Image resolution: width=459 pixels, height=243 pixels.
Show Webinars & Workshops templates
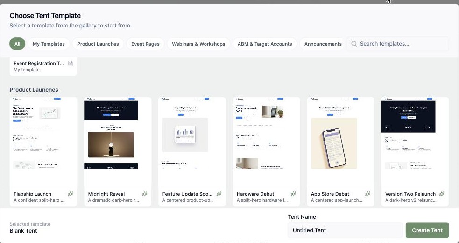198,44
